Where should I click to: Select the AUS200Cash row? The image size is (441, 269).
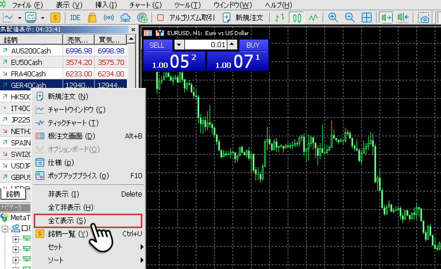63,51
